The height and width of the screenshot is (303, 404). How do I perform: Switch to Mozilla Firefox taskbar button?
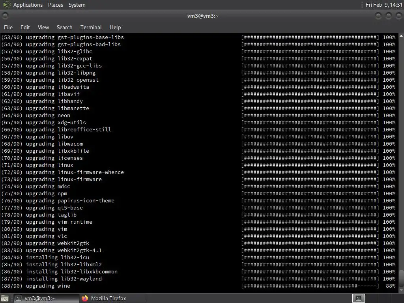click(x=113, y=298)
